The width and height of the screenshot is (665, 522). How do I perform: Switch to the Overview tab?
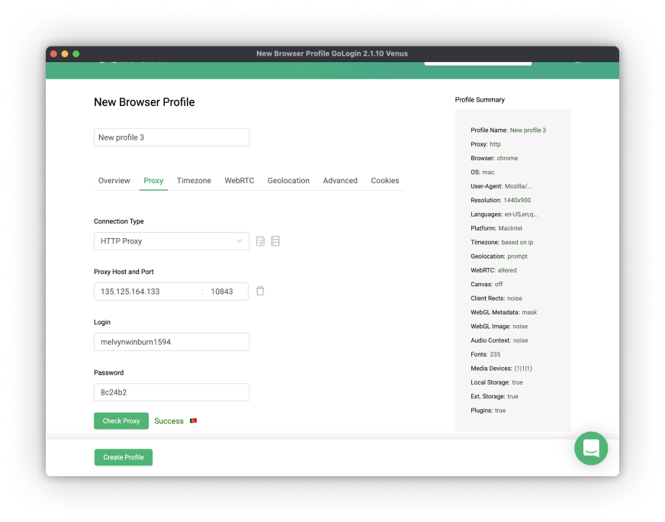click(x=114, y=180)
